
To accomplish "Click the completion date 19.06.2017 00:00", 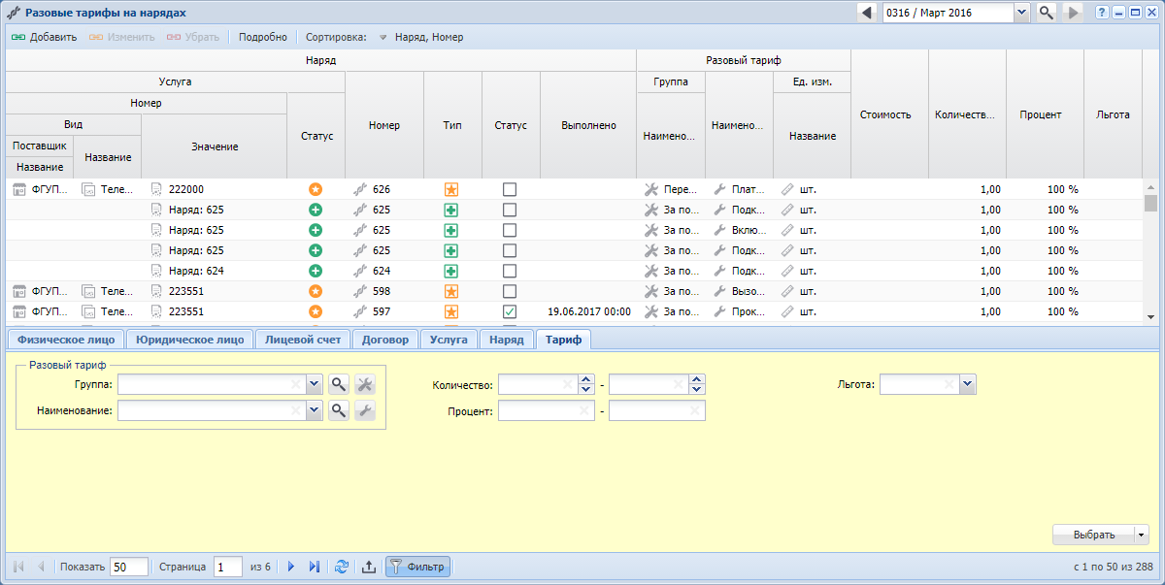I will [589, 311].
